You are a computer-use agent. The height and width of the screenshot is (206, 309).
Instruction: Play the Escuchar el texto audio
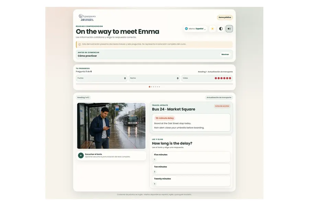pyautogui.click(x=81, y=155)
